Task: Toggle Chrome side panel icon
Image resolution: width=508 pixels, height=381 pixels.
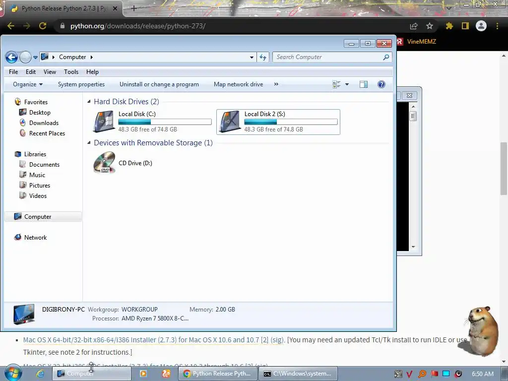Action: pyautogui.click(x=465, y=26)
